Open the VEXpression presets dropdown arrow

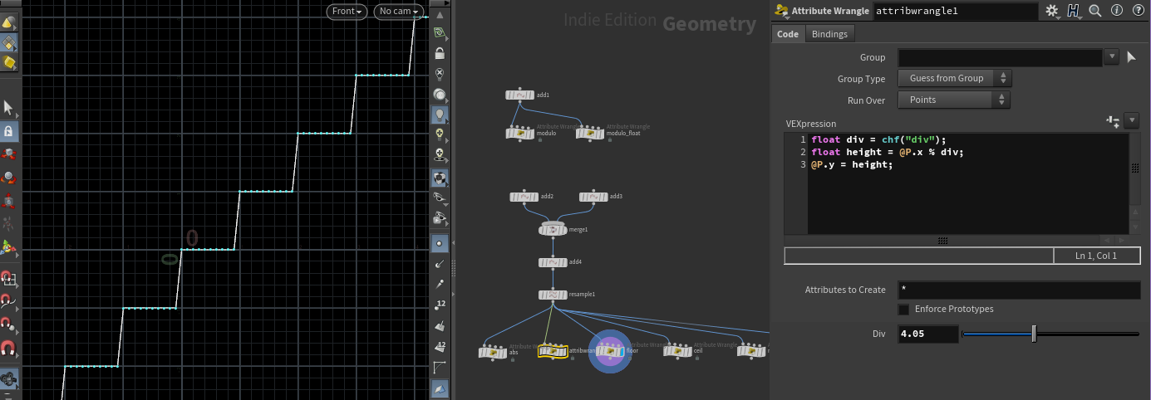point(1131,121)
